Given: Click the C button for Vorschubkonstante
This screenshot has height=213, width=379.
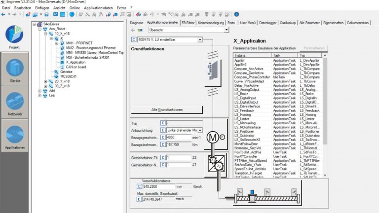Looking at the screenshot, I should click(x=139, y=186).
